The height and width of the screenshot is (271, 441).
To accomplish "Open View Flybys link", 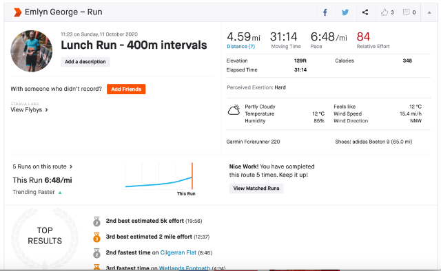I will pos(26,110).
